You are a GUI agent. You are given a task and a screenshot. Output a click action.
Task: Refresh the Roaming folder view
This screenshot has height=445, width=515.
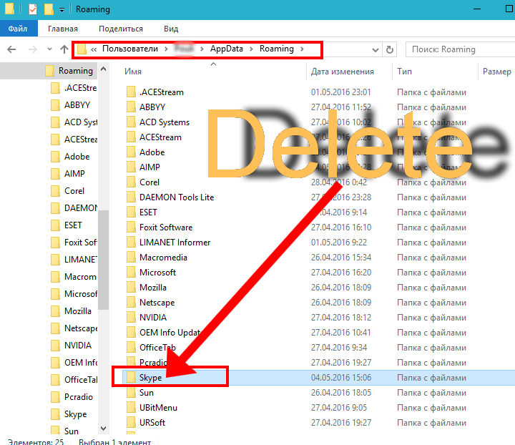[x=390, y=49]
